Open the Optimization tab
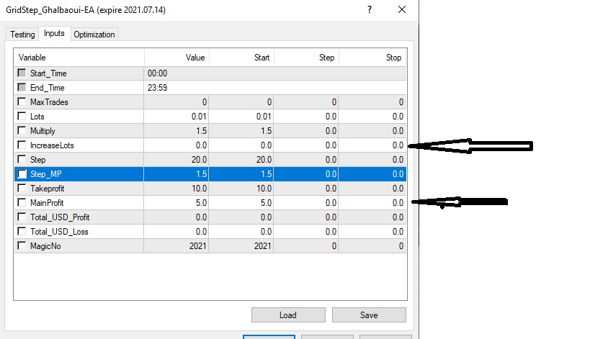This screenshot has width=590, height=339. (x=94, y=35)
